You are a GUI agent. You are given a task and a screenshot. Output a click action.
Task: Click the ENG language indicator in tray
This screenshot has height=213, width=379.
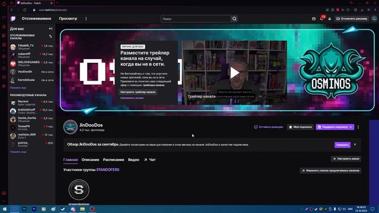pyautogui.click(x=350, y=209)
